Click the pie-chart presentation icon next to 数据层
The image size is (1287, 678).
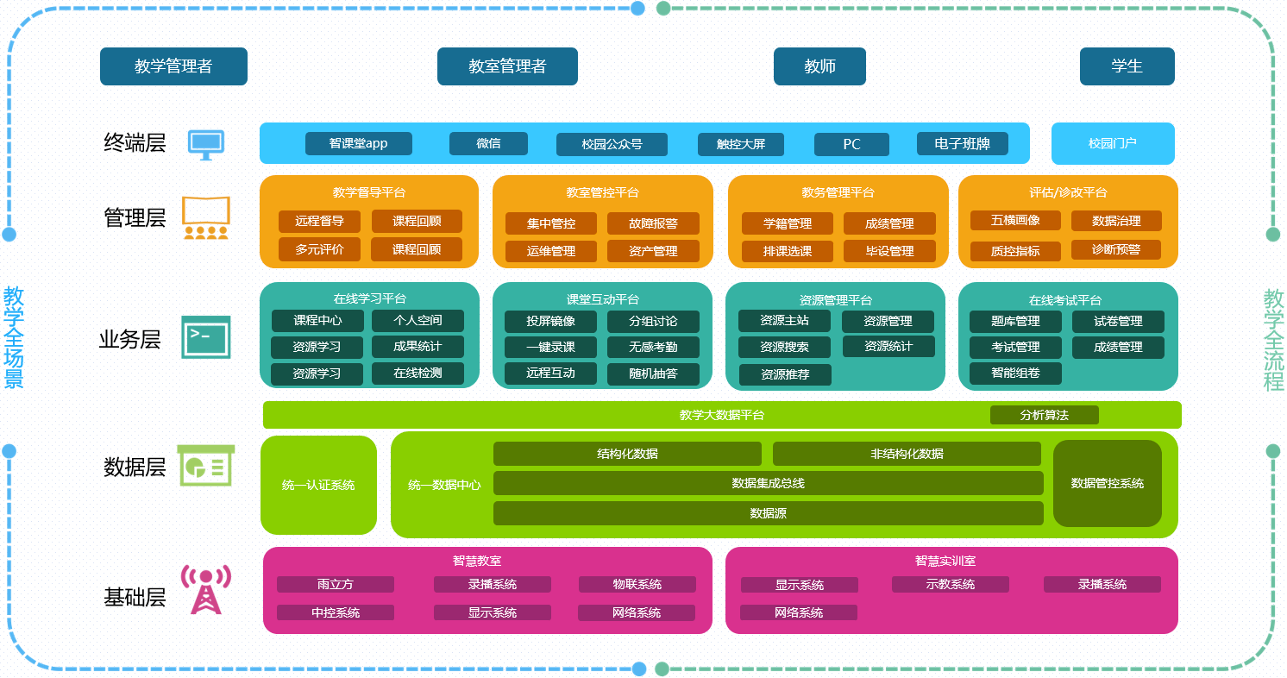(x=207, y=468)
